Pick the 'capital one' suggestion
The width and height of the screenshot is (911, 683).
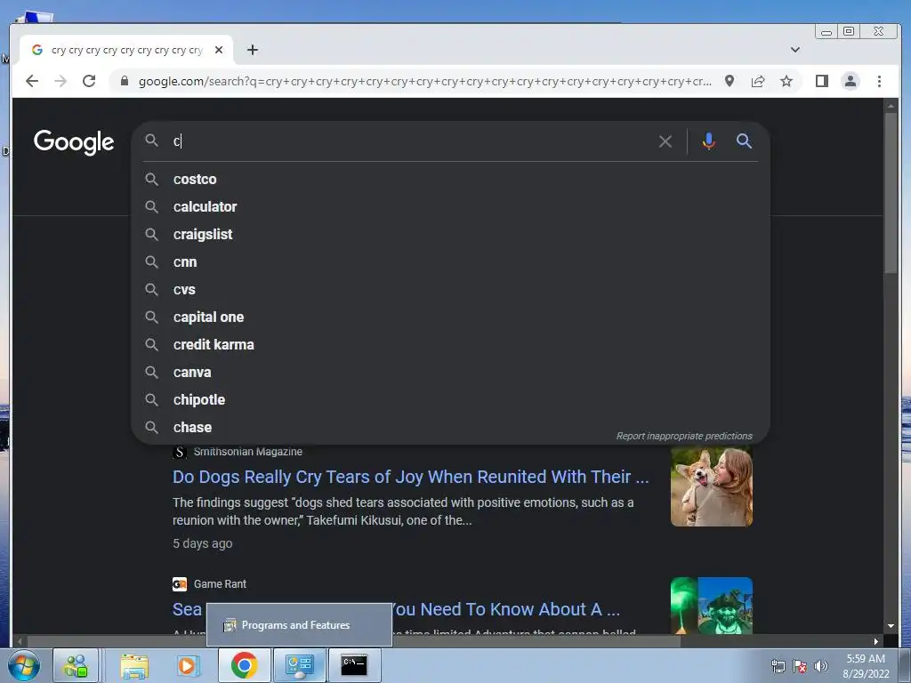[451, 317]
